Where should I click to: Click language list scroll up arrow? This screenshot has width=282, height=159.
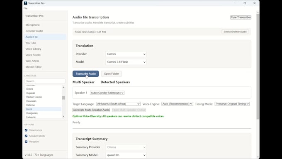[63, 87]
